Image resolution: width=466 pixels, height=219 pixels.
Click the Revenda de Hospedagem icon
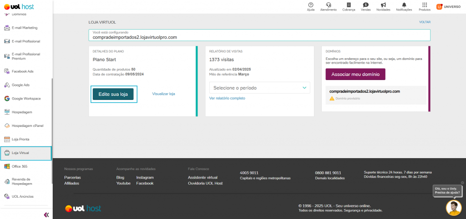(x=7, y=181)
